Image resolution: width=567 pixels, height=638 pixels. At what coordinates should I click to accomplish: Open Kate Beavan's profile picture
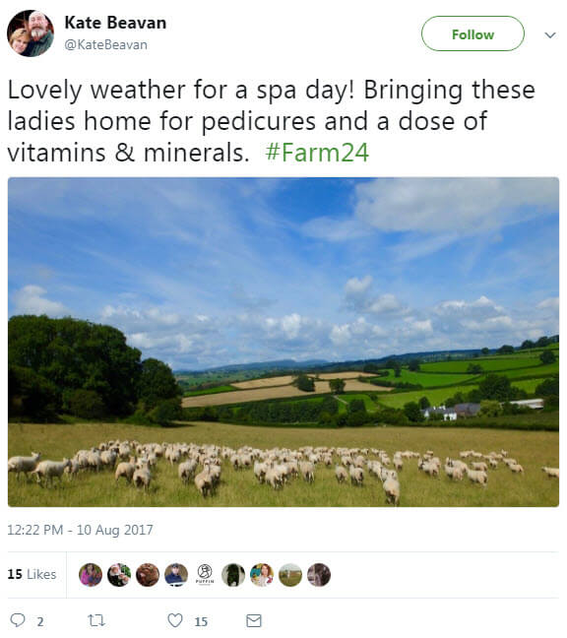tap(31, 33)
